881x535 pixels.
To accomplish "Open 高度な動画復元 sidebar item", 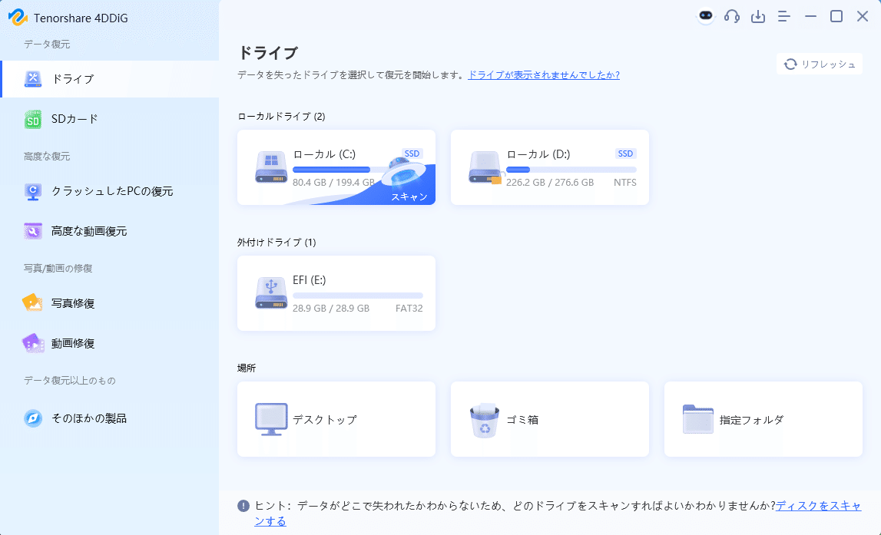I will pyautogui.click(x=110, y=231).
